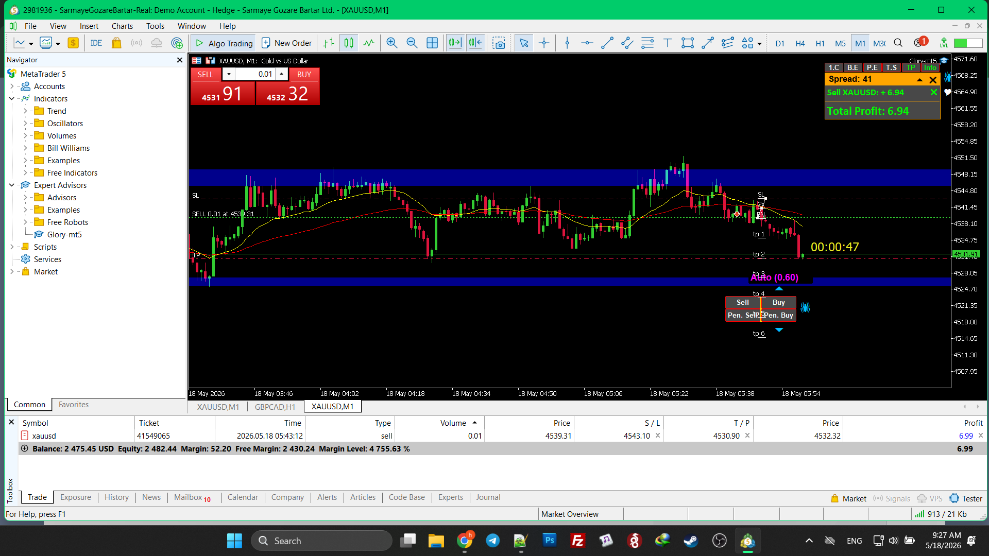989x556 pixels.
Task: Click the 0.01 lot volume field
Action: [x=255, y=74]
